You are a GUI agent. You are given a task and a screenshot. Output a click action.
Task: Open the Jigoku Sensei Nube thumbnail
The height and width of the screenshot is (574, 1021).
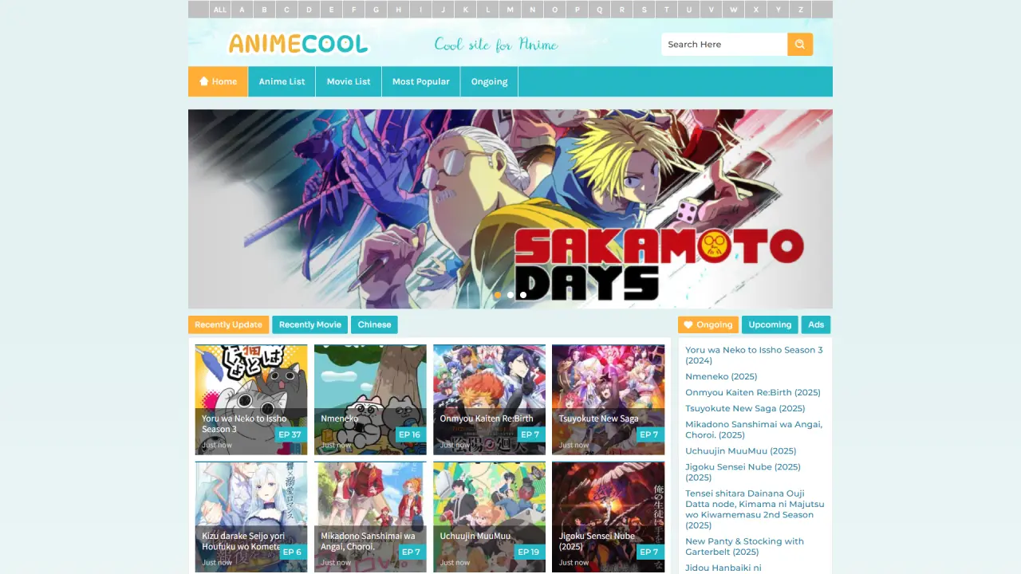pos(608,517)
